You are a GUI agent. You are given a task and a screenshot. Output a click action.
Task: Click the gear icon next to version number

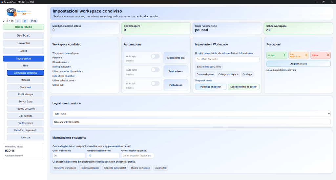click(18, 21)
